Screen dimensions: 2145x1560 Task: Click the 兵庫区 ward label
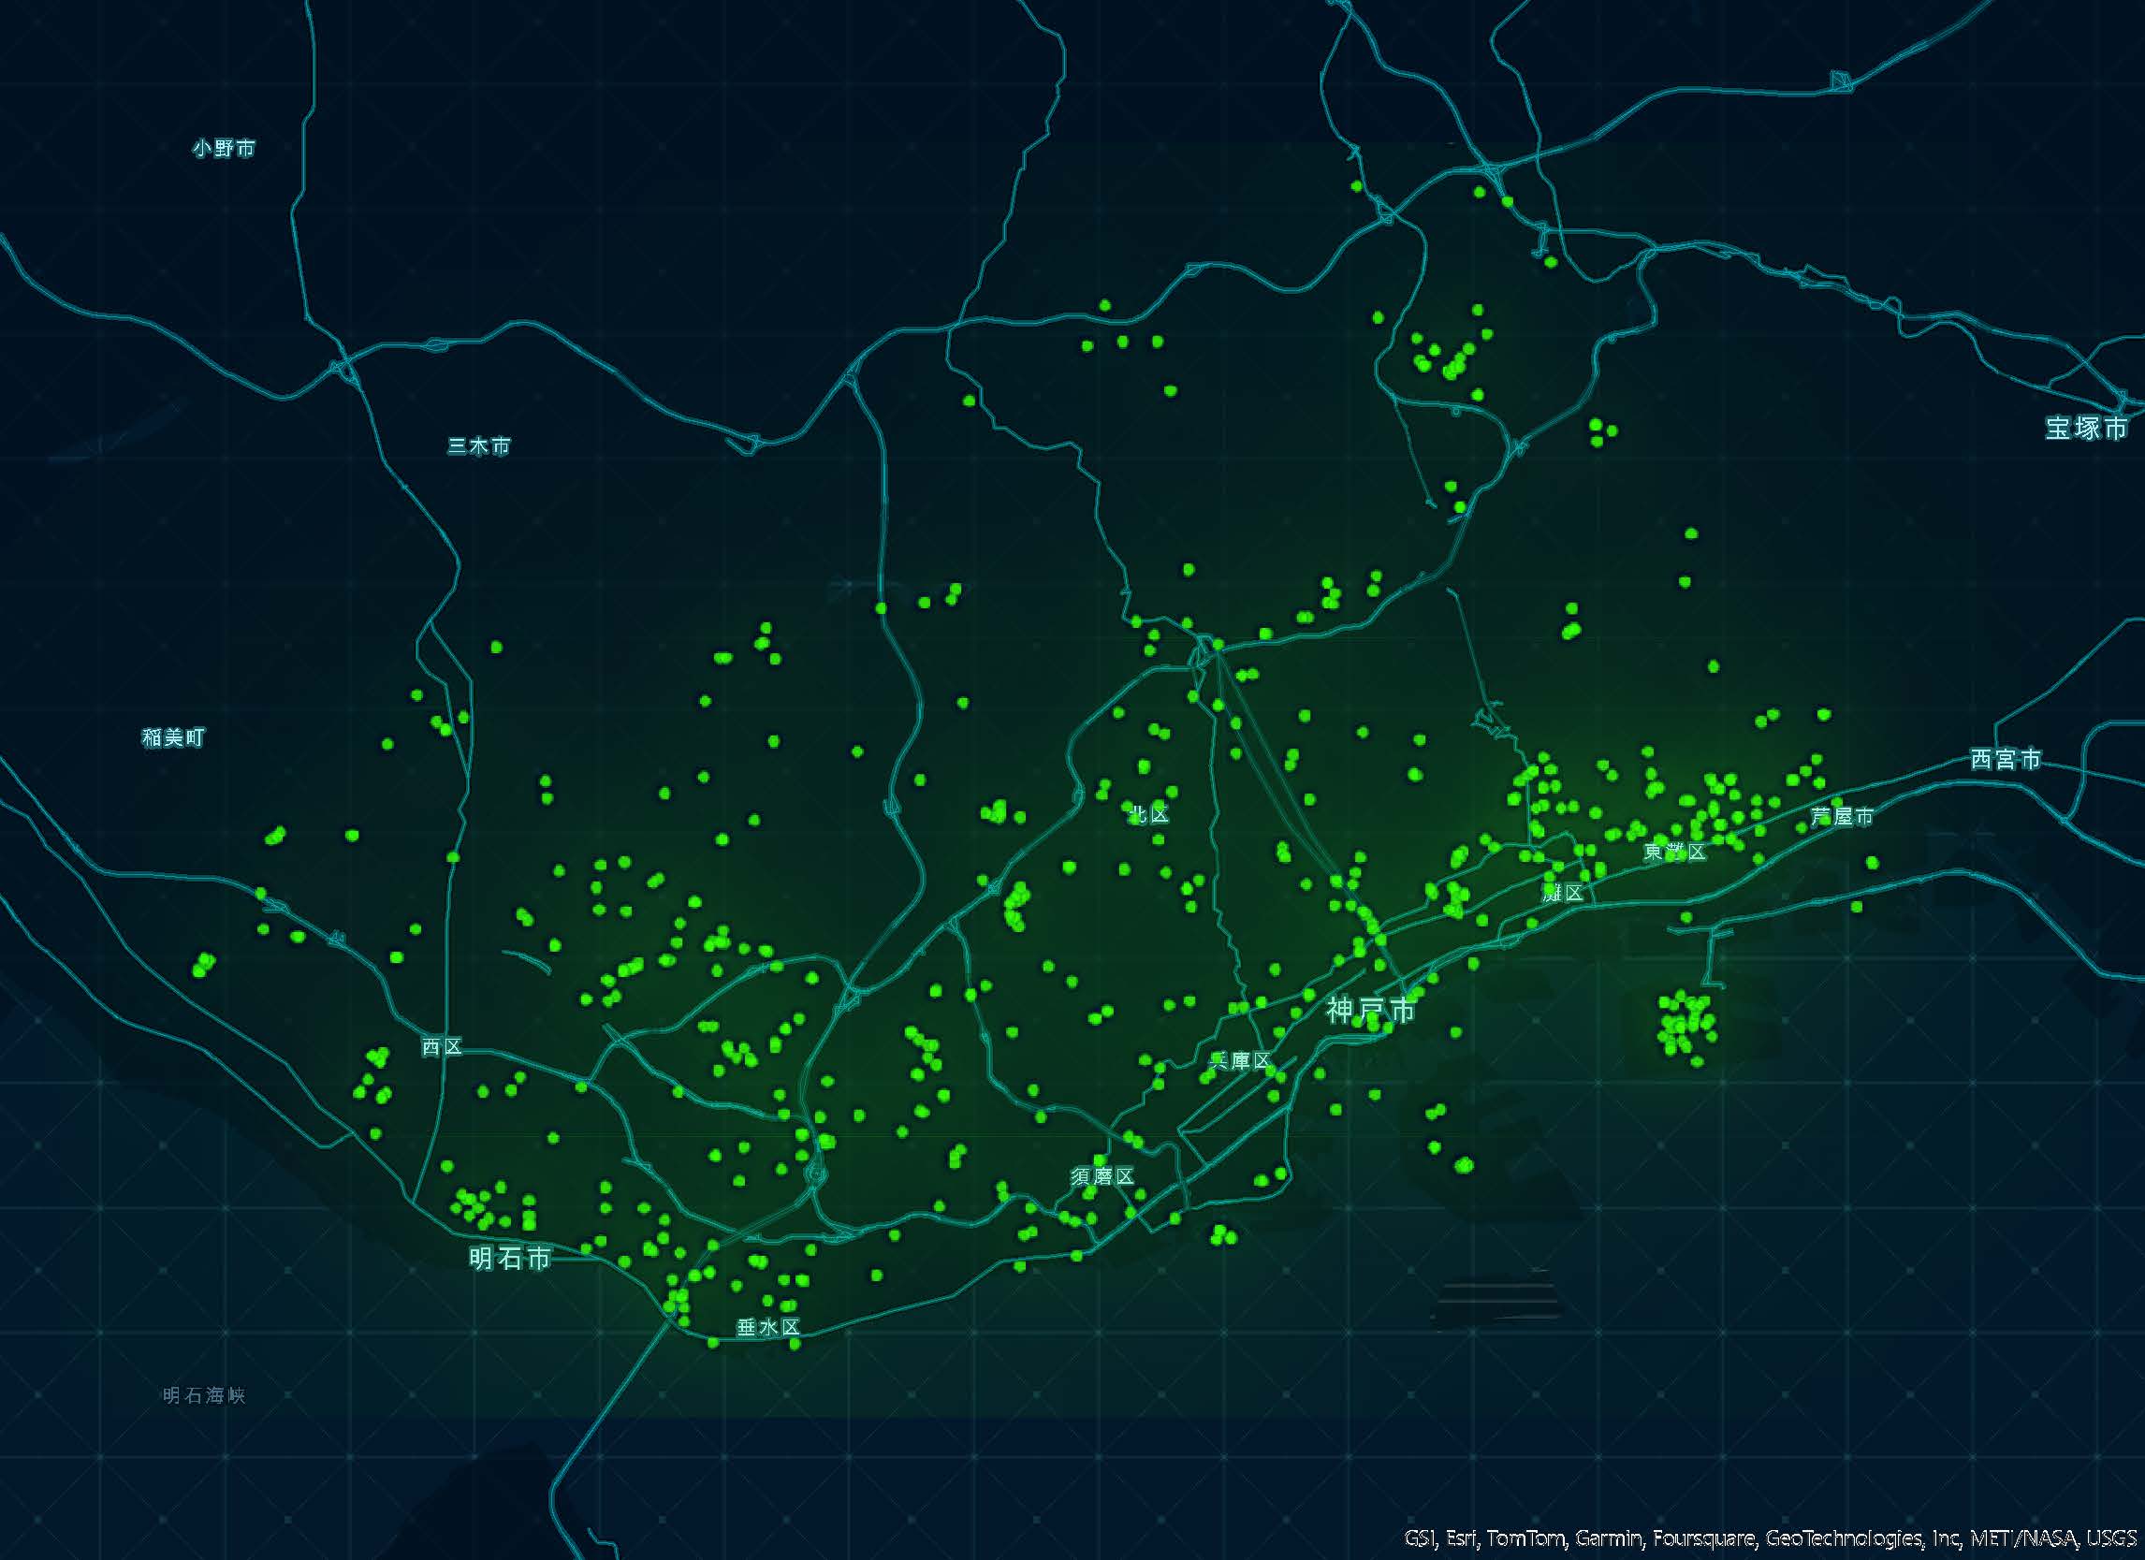(1240, 1061)
